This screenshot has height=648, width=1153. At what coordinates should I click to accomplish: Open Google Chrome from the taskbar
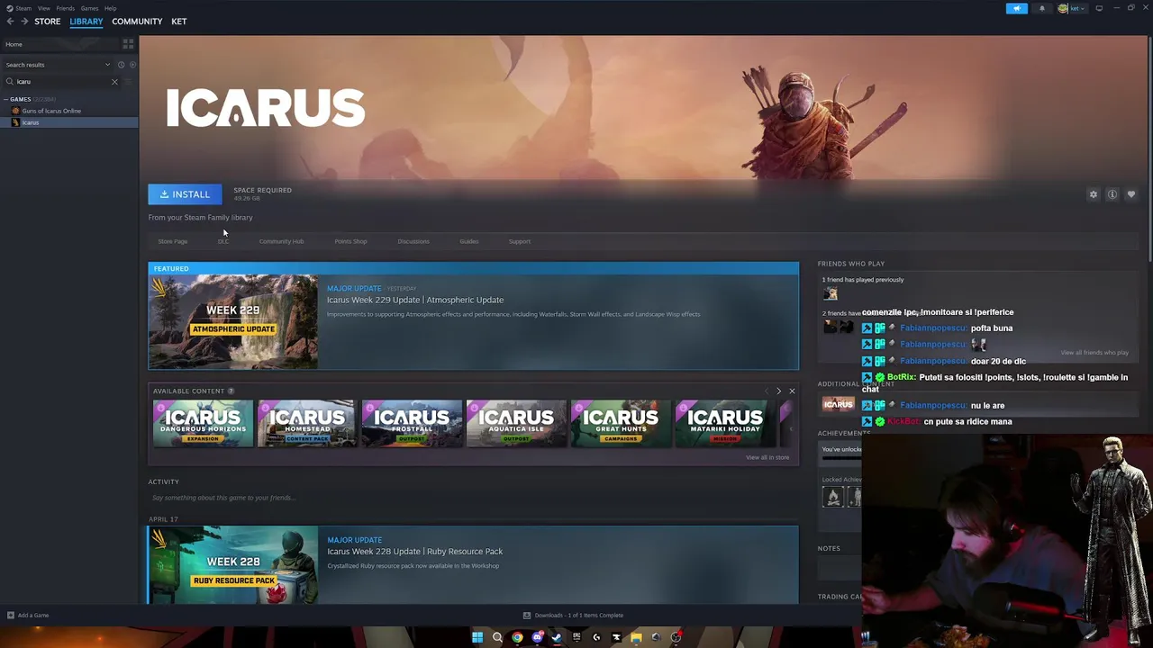click(517, 637)
